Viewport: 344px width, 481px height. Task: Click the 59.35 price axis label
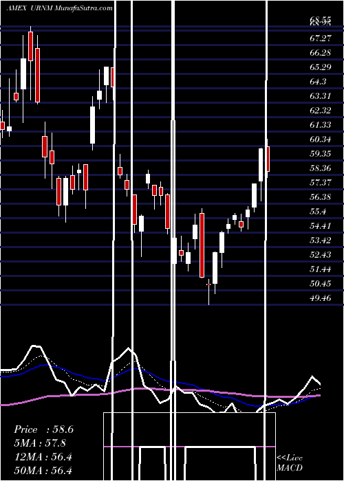pyautogui.click(x=321, y=154)
